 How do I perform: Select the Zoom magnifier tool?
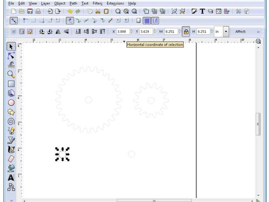[x=11, y=74]
